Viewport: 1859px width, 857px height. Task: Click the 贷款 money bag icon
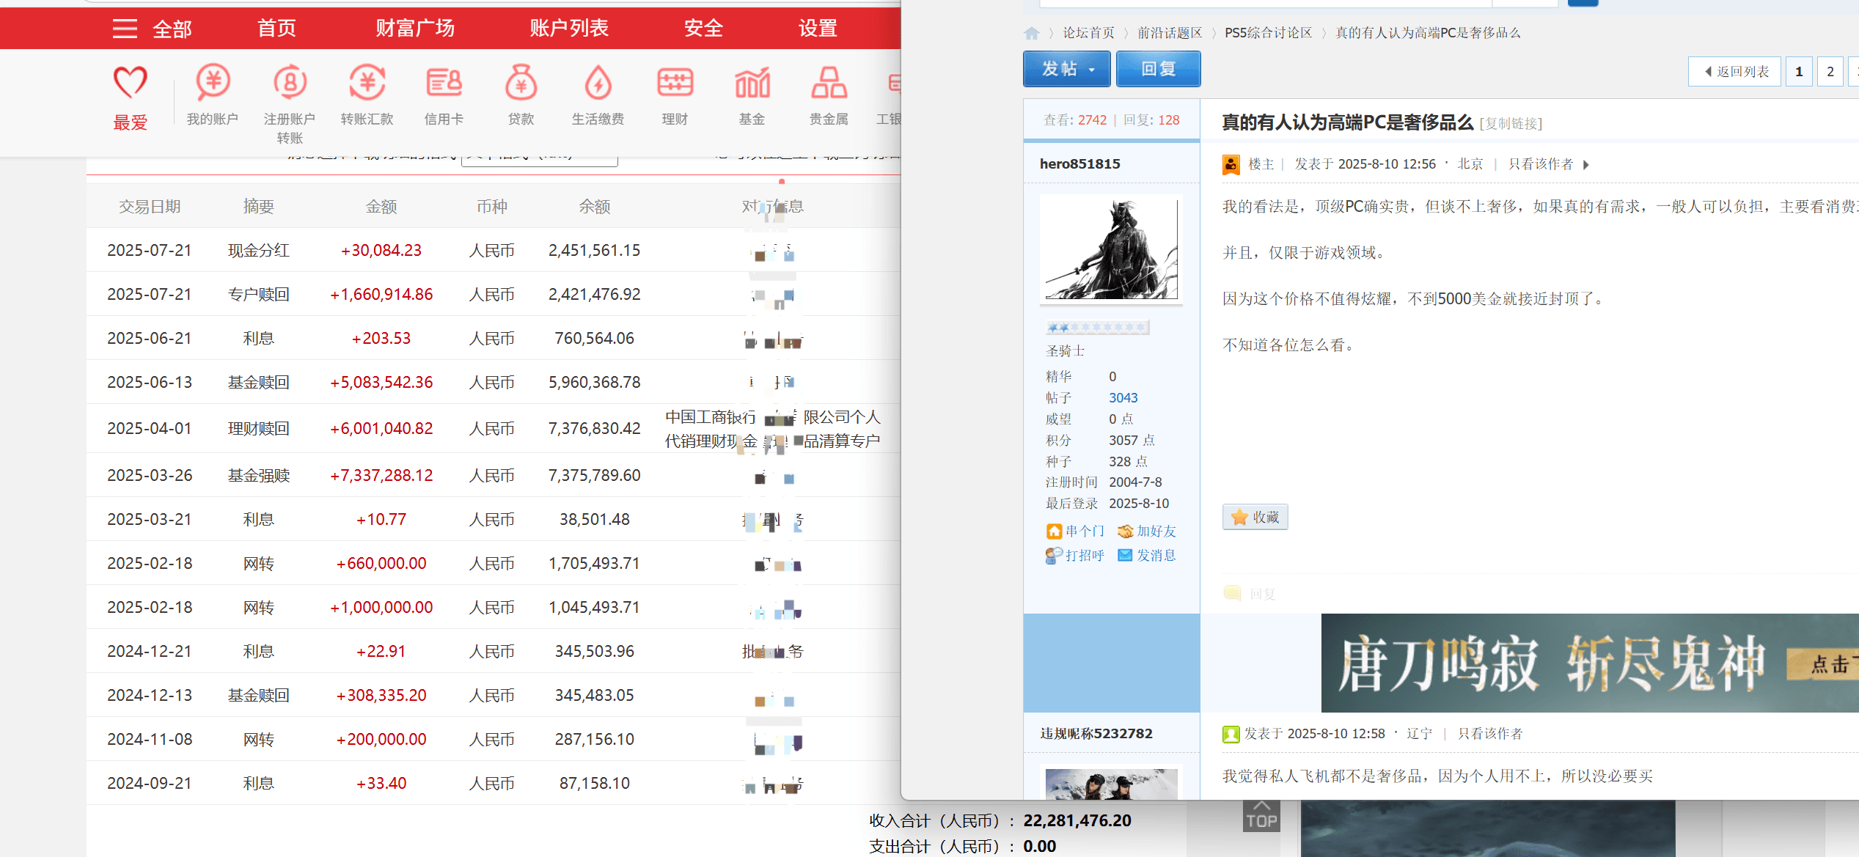[521, 83]
